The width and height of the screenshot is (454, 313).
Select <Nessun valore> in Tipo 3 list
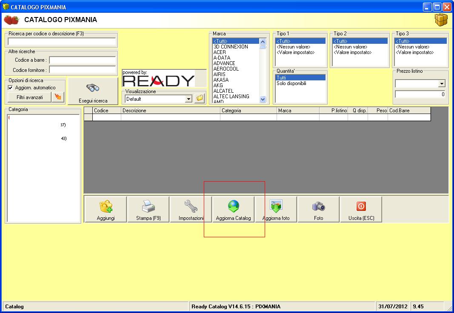[421, 47]
